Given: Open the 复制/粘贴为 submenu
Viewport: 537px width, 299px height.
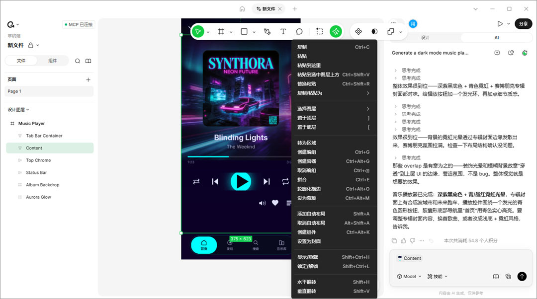Looking at the screenshot, I should 334,93.
